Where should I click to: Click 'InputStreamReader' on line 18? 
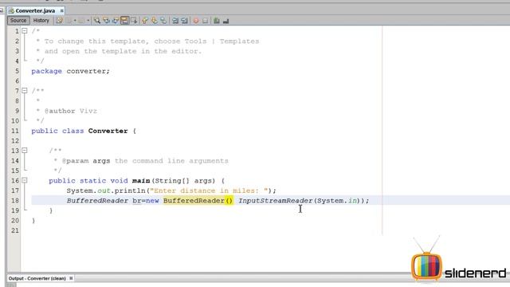coord(276,201)
